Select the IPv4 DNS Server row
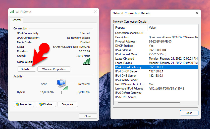The height and width of the screenshot is (129, 210). pos(156,76)
